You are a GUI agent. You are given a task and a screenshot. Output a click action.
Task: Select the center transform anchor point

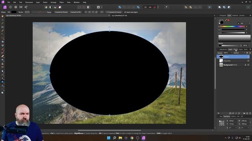[222, 123]
